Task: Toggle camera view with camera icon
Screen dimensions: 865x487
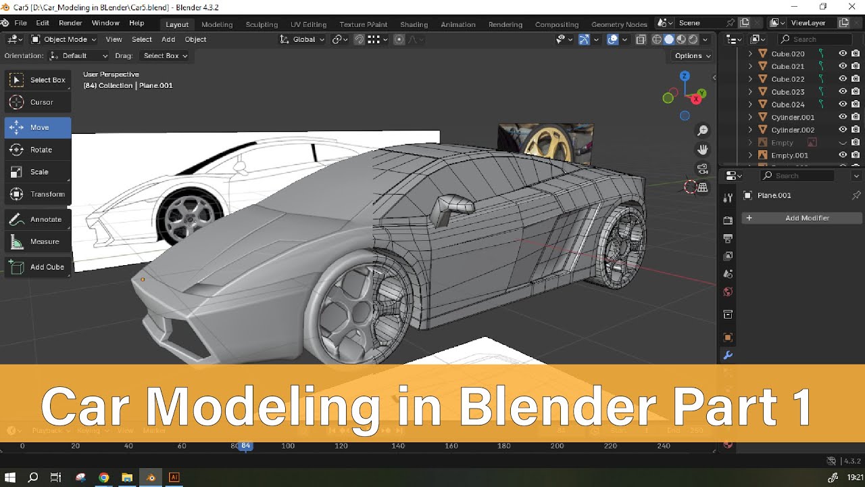Action: (703, 168)
